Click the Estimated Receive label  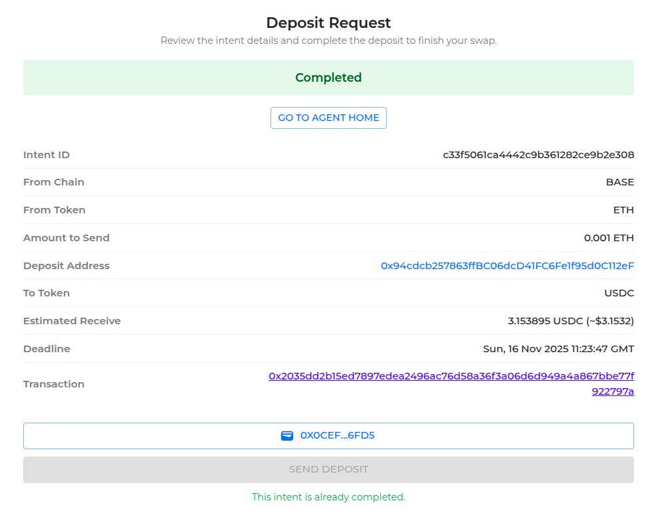coord(72,321)
